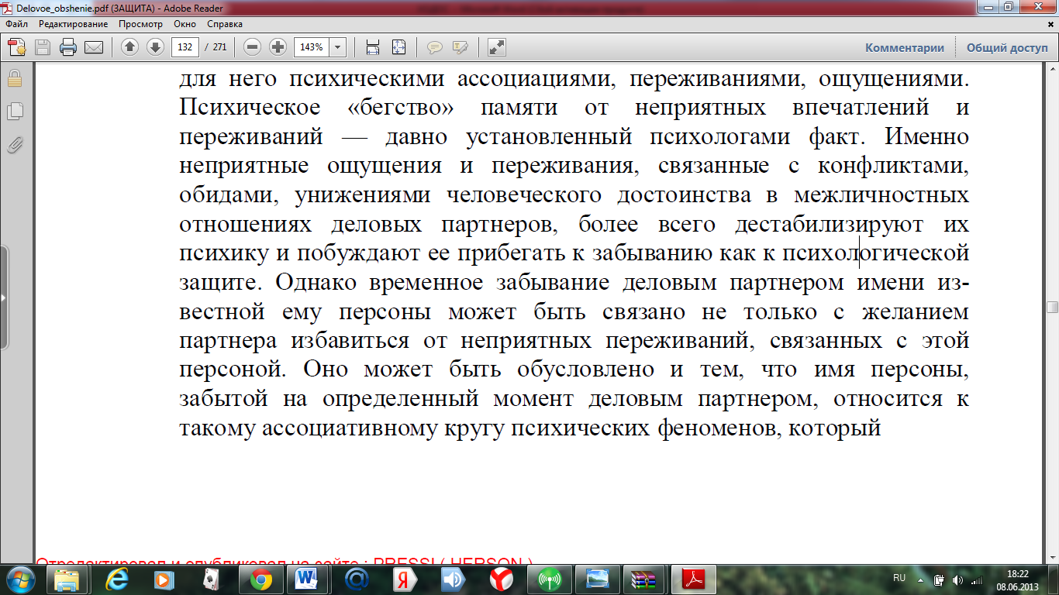
Task: Click the network signal tray icon
Action: (x=977, y=580)
